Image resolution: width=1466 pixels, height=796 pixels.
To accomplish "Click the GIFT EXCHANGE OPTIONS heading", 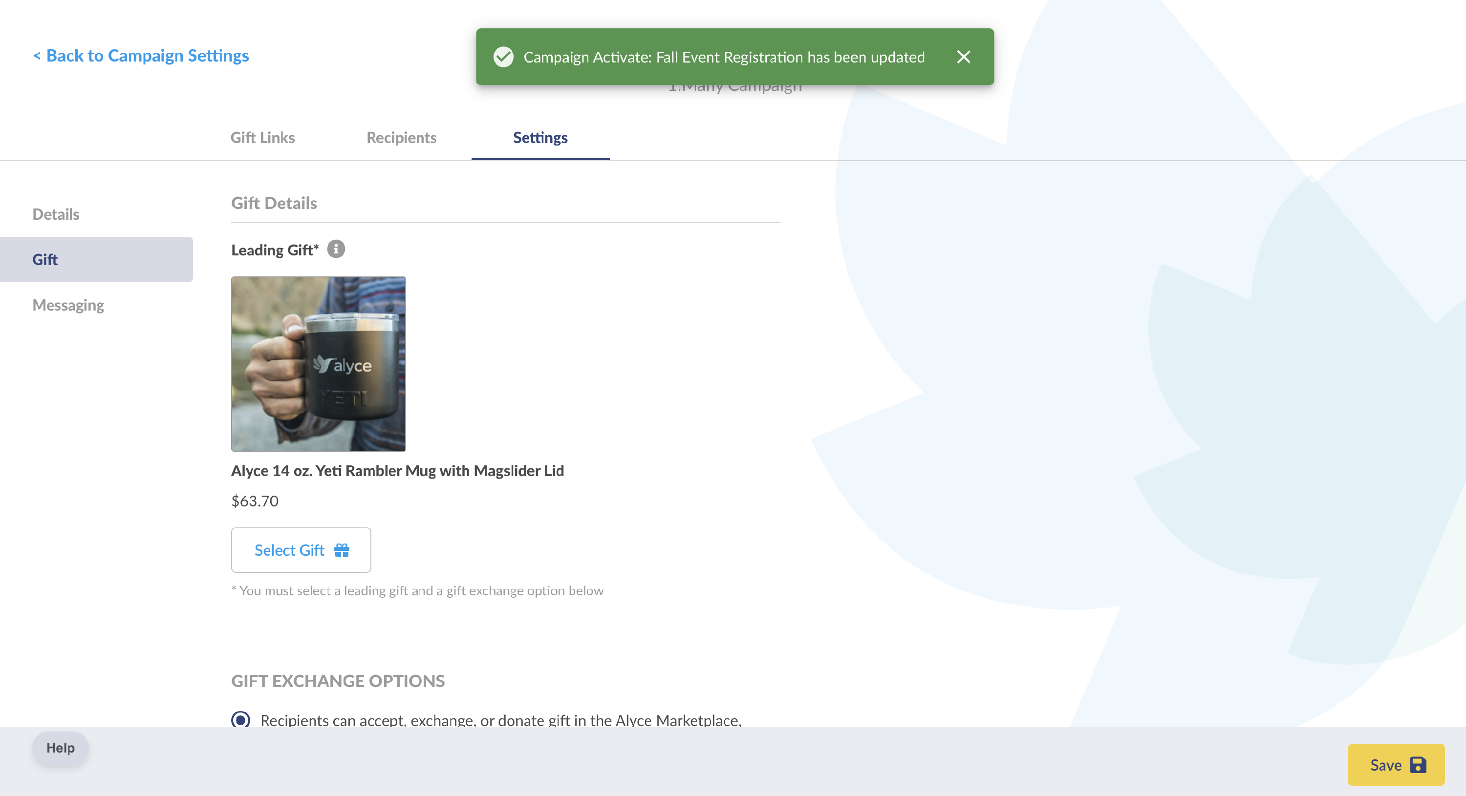I will coord(338,681).
